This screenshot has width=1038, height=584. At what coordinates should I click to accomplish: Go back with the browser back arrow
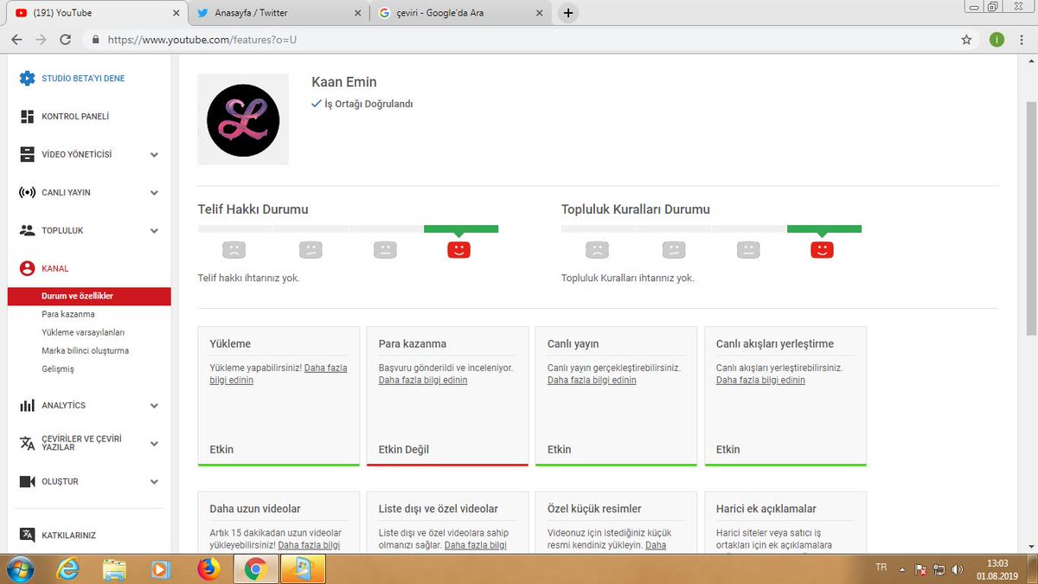(16, 40)
